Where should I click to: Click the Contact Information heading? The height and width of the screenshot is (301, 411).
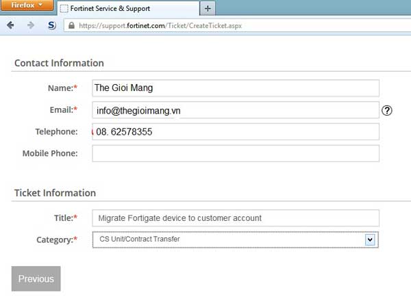(59, 63)
